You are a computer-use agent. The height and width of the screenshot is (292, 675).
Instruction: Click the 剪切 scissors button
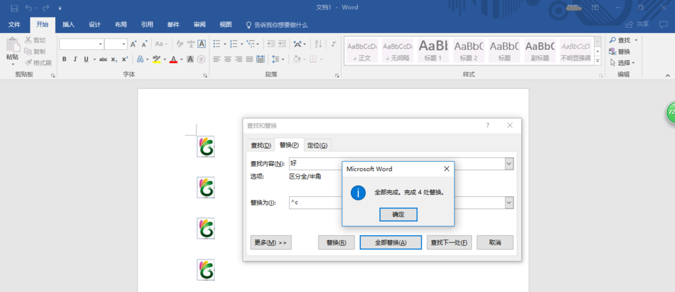tap(35, 40)
